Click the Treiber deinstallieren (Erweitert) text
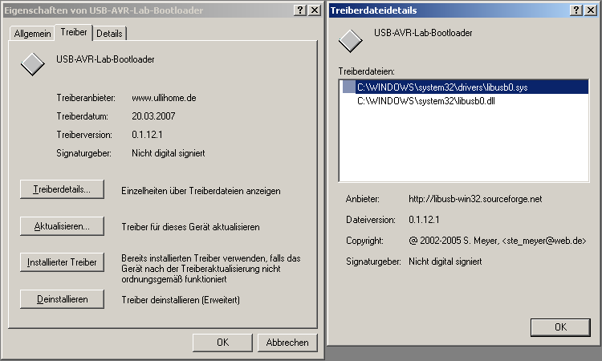The image size is (602, 361). click(181, 300)
